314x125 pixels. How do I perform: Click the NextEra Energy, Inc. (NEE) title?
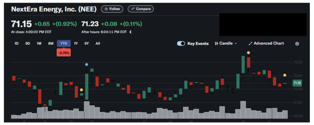pyautogui.click(x=54, y=9)
